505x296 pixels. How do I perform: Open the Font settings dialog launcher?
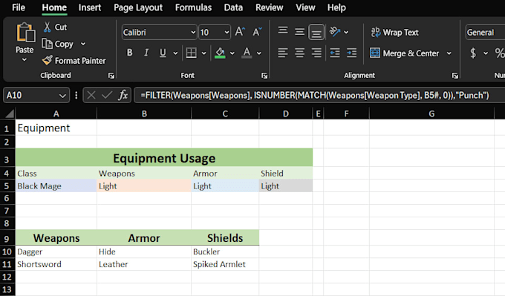(264, 76)
